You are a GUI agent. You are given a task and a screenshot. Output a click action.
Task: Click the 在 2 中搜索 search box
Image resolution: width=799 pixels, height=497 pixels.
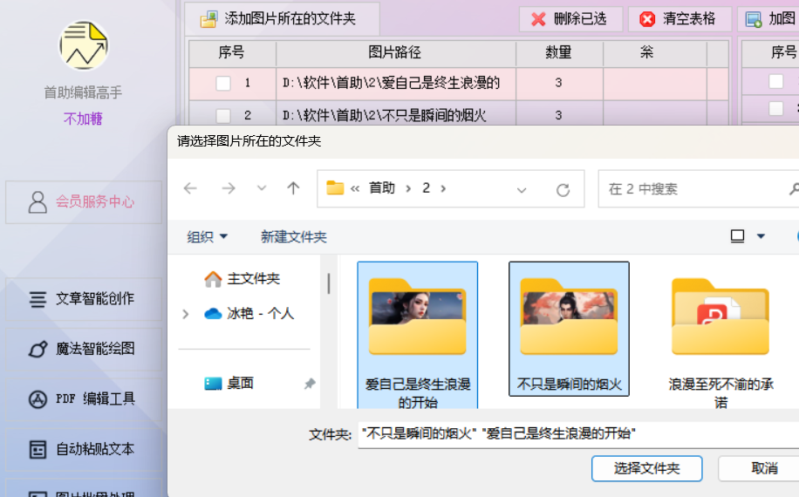click(693, 188)
